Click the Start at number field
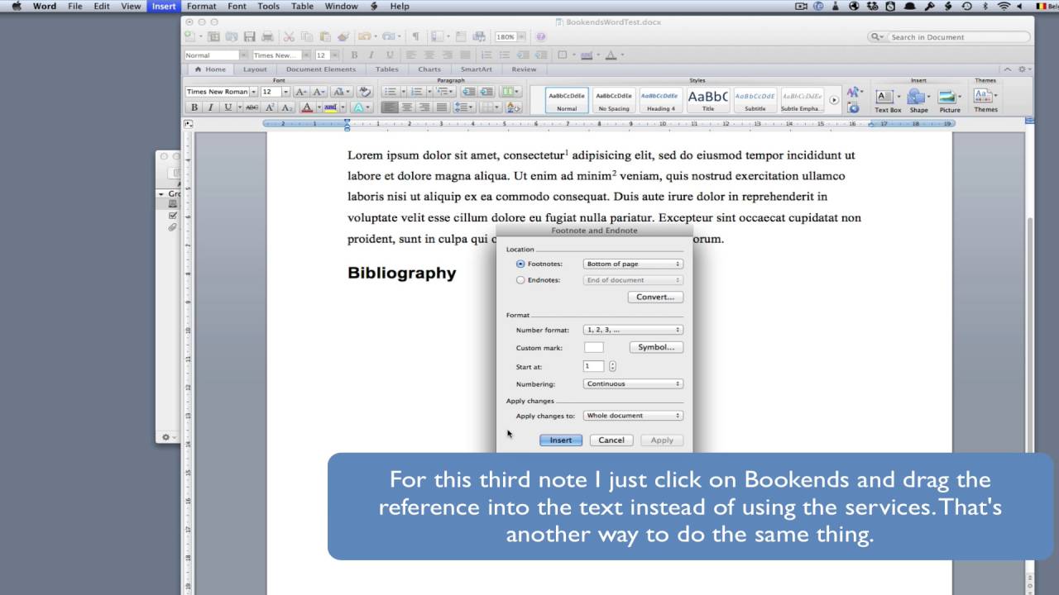 (x=594, y=366)
